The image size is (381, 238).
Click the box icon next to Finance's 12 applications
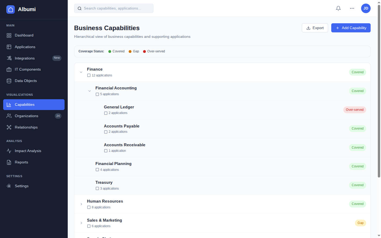89,75
